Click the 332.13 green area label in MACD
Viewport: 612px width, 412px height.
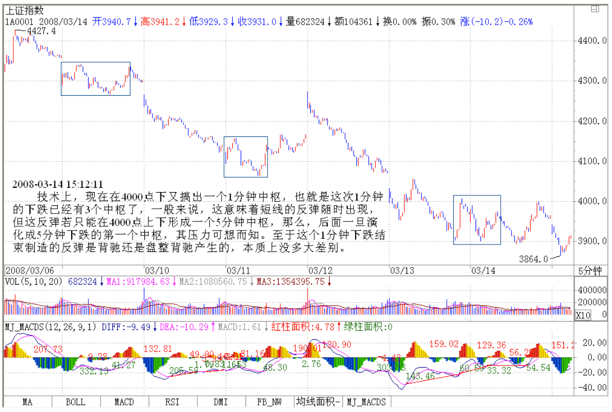(94, 371)
